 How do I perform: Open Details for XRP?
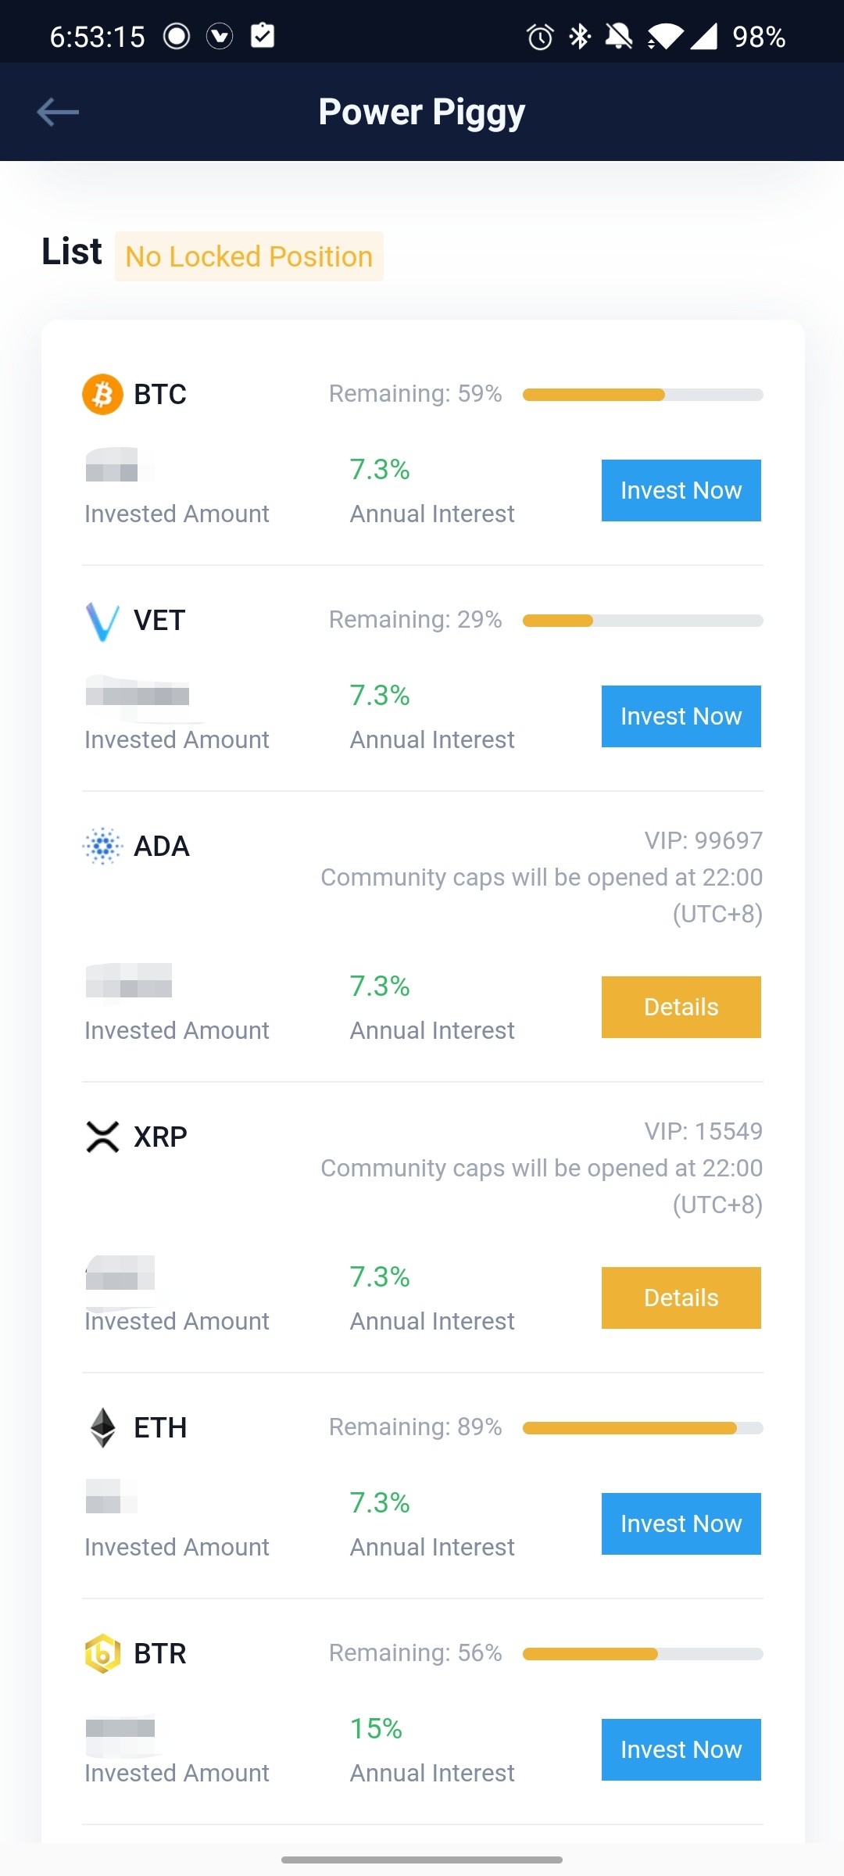(681, 1298)
